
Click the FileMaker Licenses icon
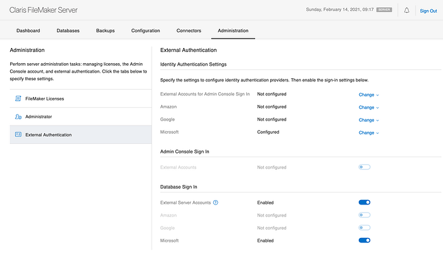(18, 99)
